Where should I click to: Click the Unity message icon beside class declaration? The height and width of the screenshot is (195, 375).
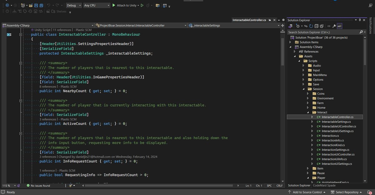pos(9,35)
